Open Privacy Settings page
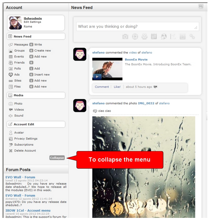 [26, 139]
